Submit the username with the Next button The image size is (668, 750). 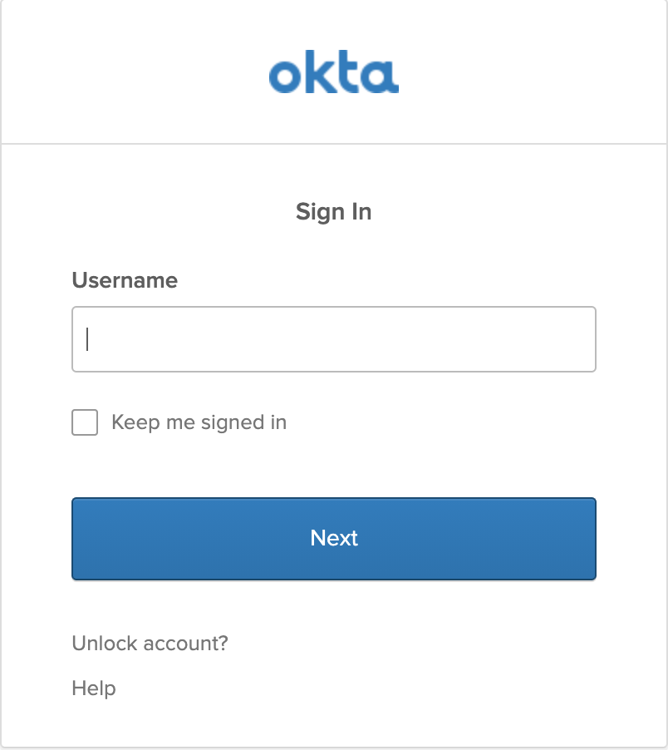[x=333, y=538]
